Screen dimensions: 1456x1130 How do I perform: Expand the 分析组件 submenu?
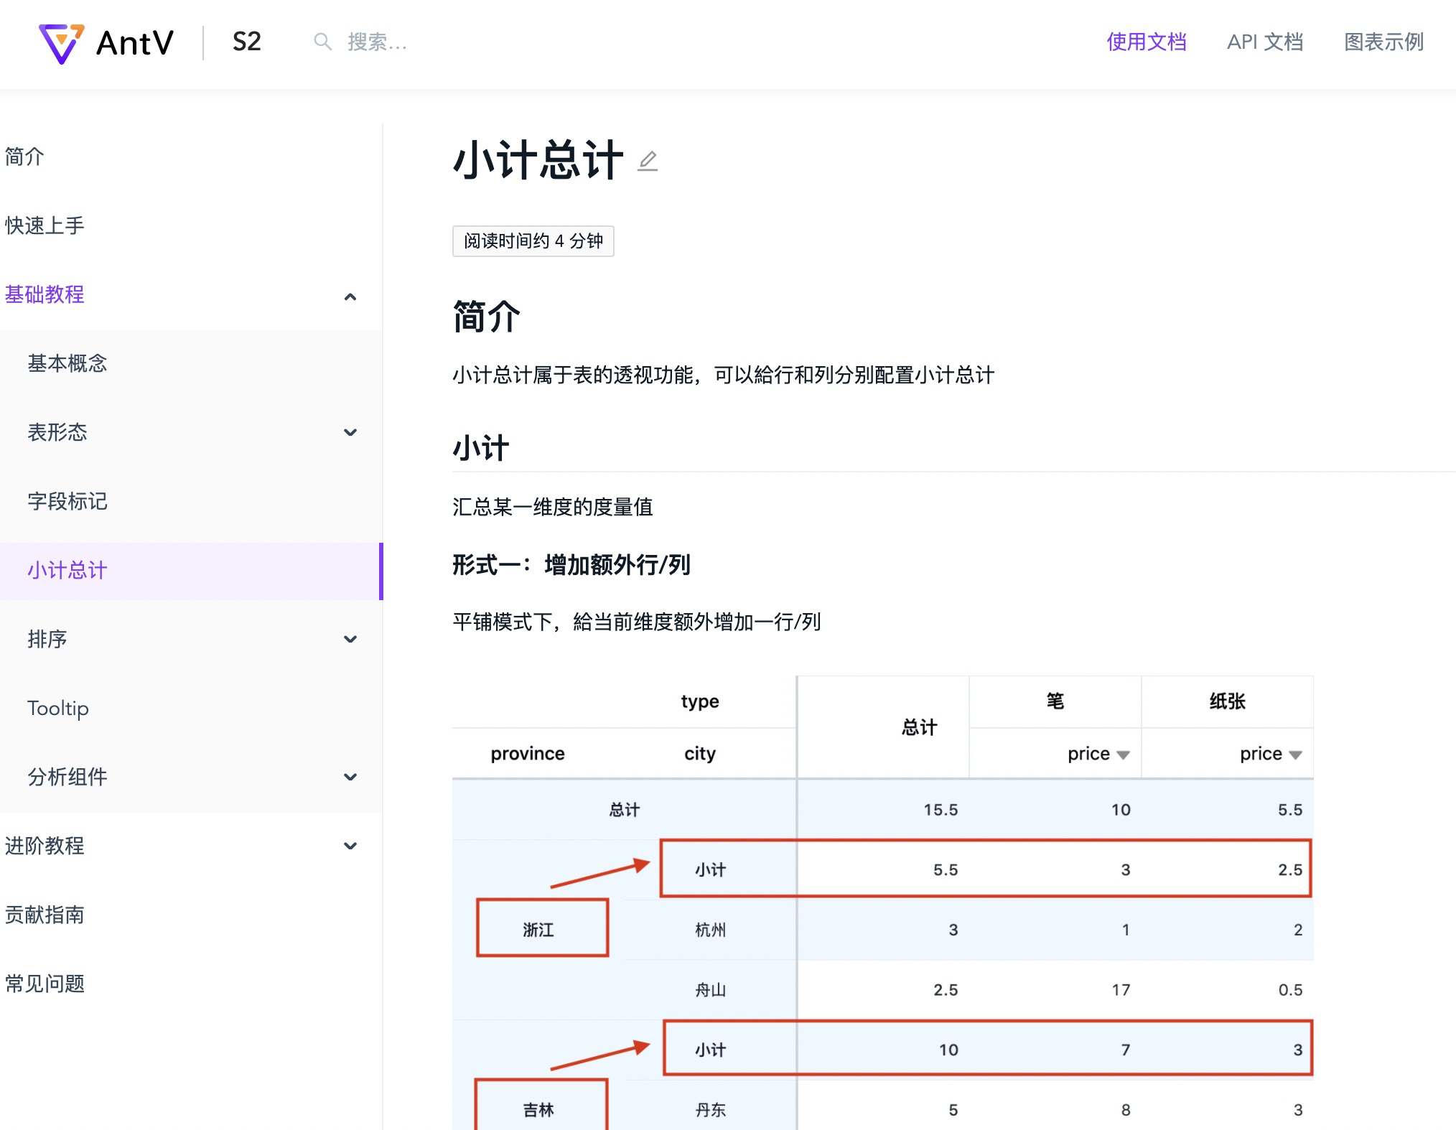coord(351,777)
